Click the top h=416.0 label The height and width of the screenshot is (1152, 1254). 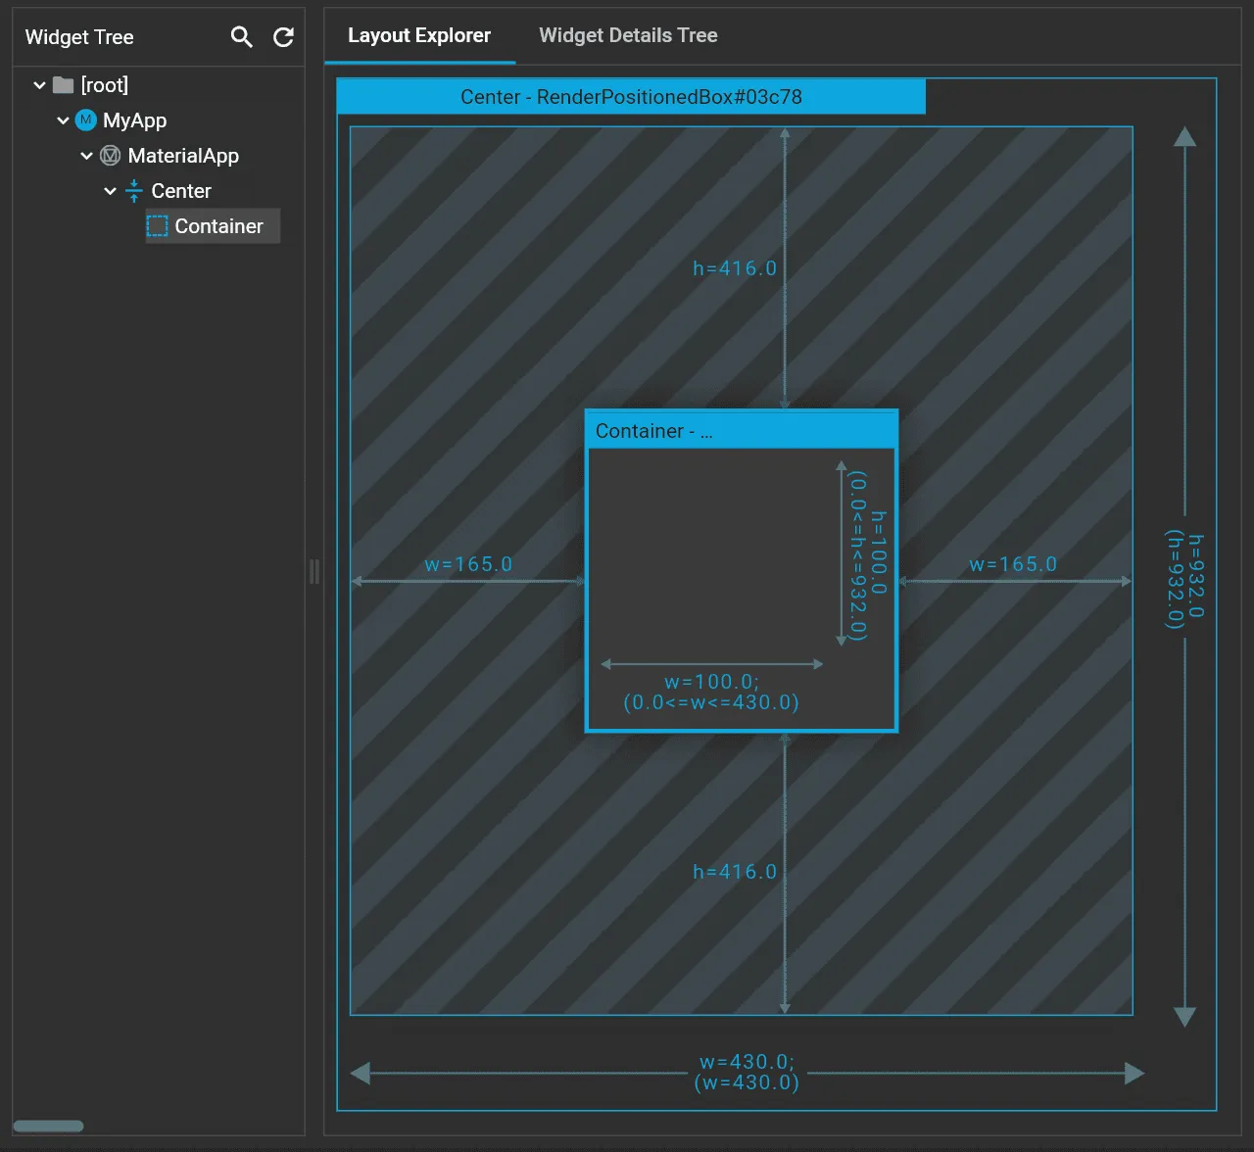pos(735,268)
